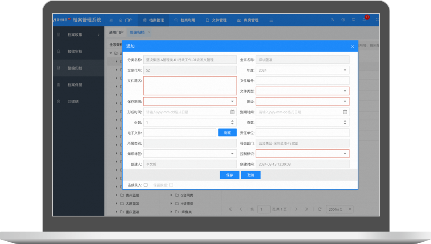The width and height of the screenshot is (431, 244).
Task: Enable the 连续录入 checkbox
Action: (x=146, y=185)
